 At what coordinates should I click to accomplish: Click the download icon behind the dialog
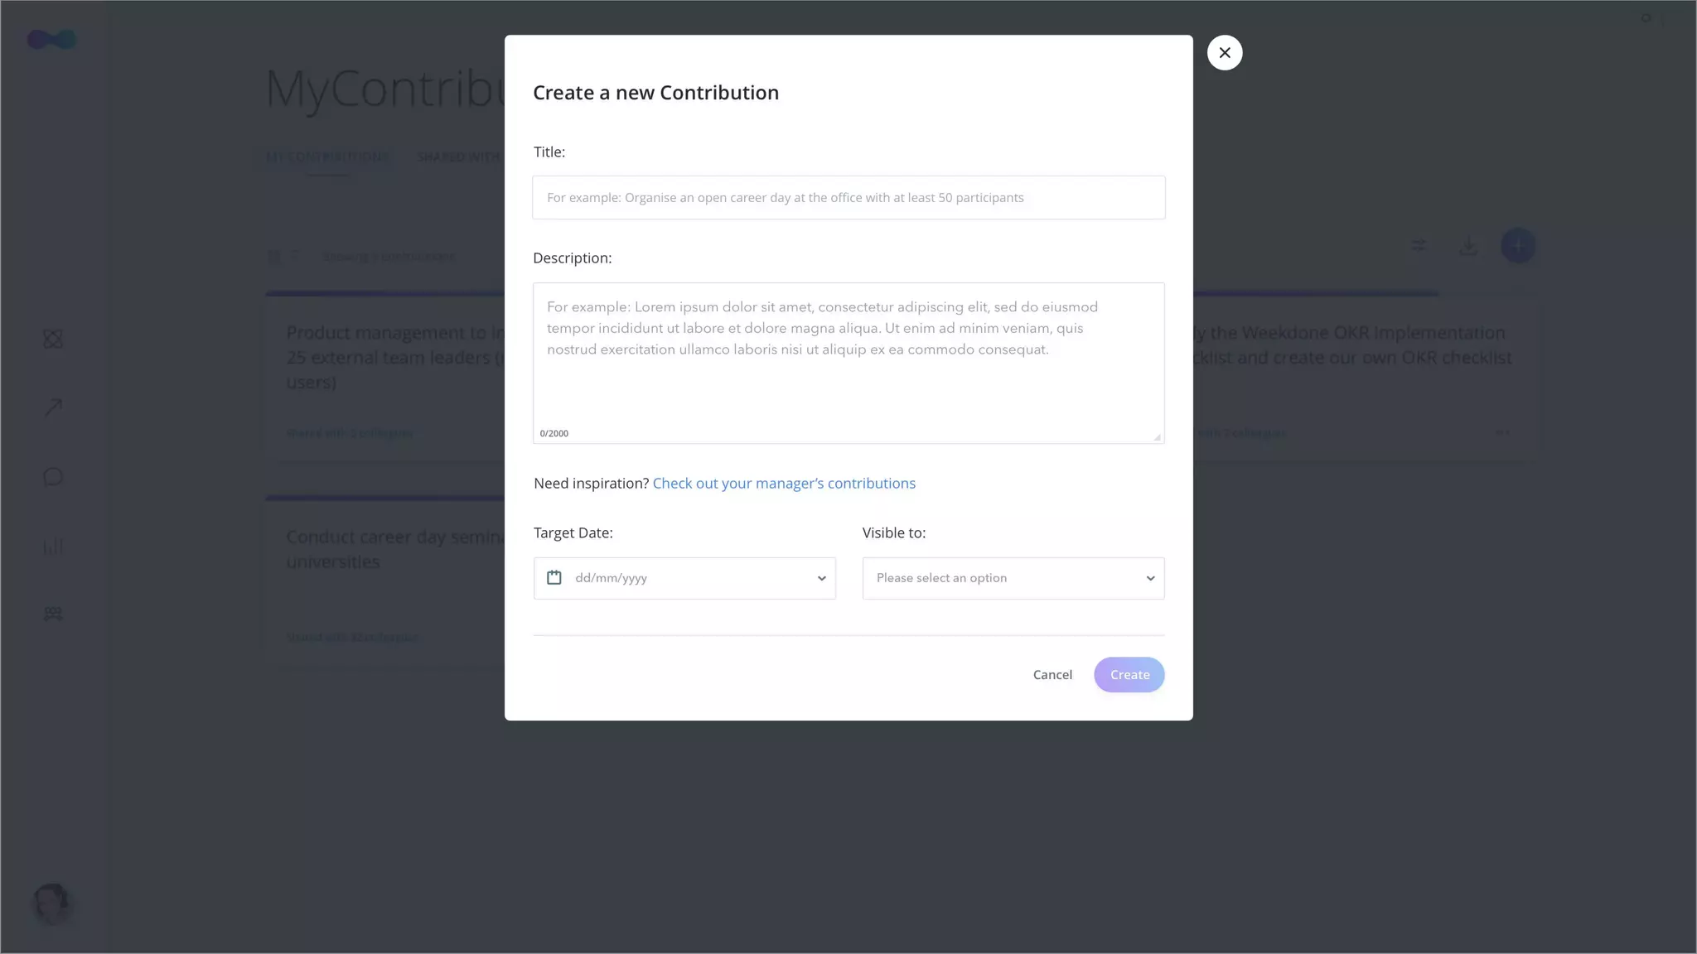point(1467,246)
